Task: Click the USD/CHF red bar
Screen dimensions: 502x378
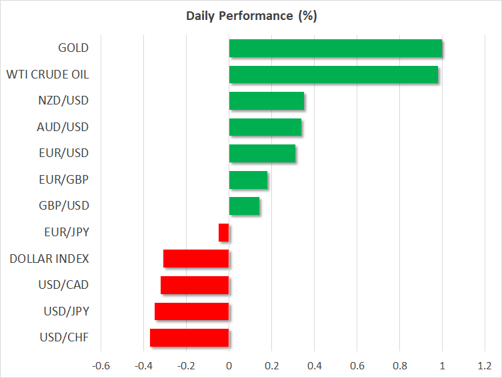Action: click(x=189, y=337)
